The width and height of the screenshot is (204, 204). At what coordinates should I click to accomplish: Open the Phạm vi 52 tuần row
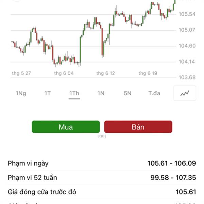point(102,177)
